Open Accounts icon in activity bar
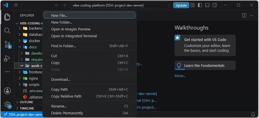 (x=7, y=91)
